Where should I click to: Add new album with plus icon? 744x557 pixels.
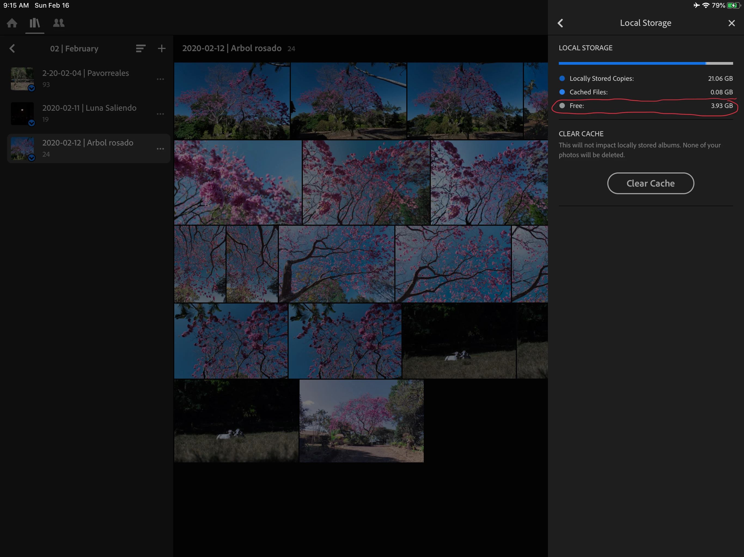[x=162, y=49]
